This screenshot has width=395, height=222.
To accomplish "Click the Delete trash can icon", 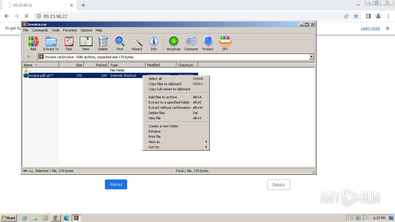I will click(103, 43).
